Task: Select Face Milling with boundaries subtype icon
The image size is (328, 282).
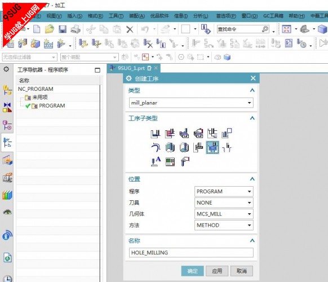Action: point(184,133)
